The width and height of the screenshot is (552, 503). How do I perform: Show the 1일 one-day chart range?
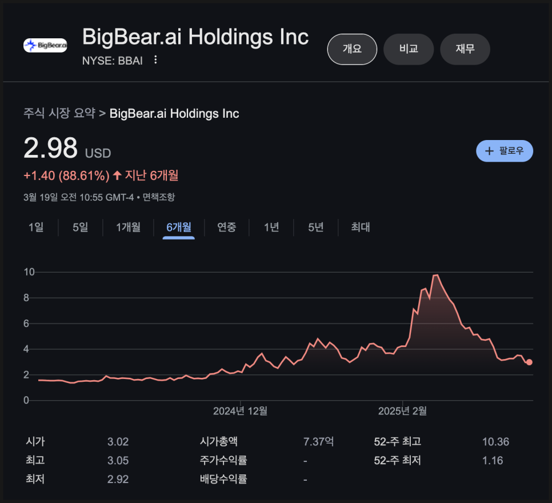click(36, 227)
